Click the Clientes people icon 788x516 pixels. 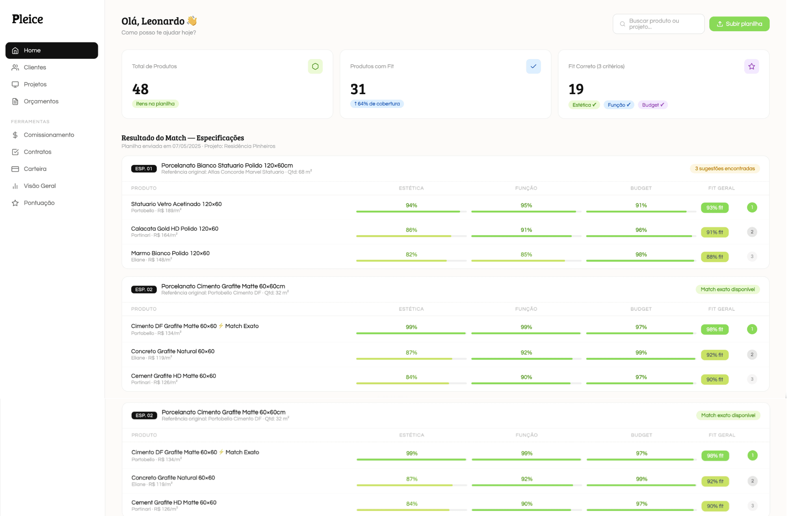[15, 67]
